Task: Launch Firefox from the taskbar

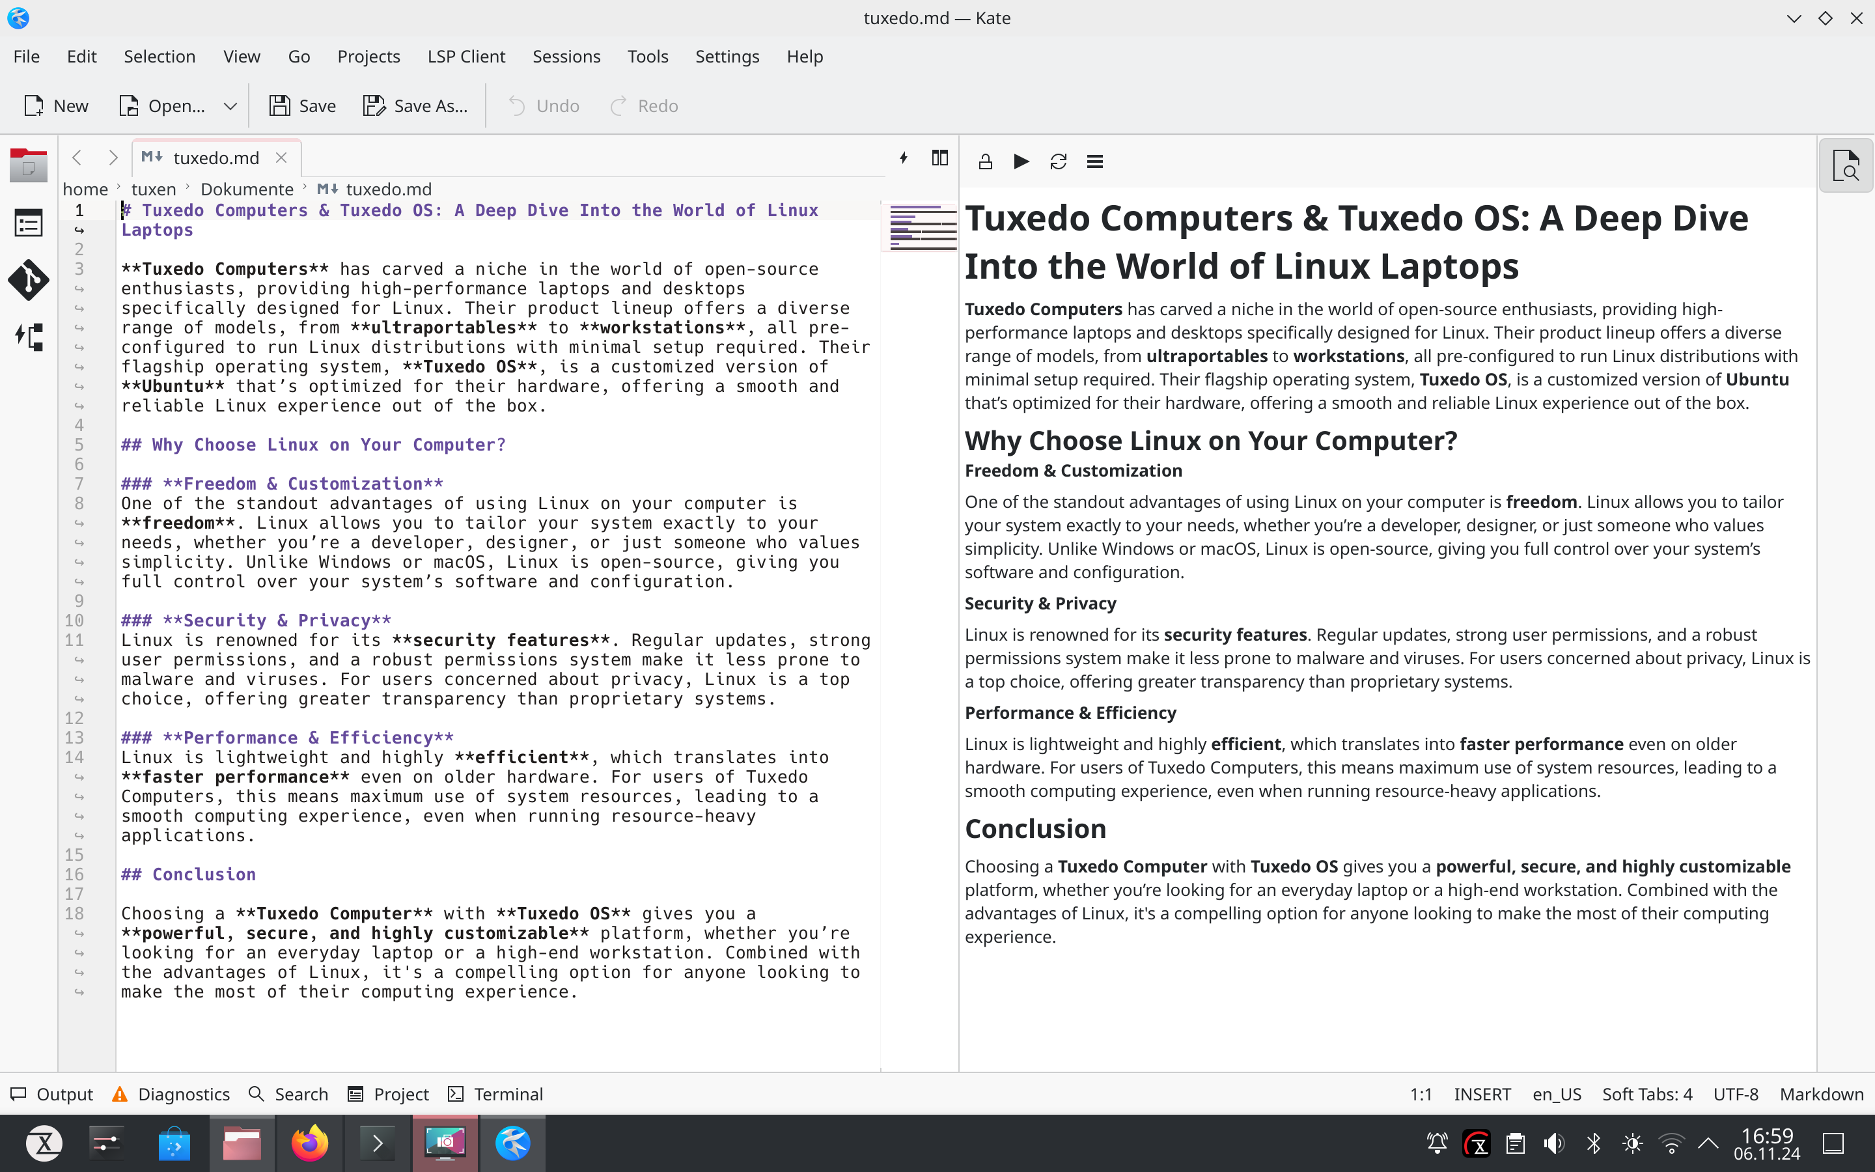Action: pos(310,1143)
